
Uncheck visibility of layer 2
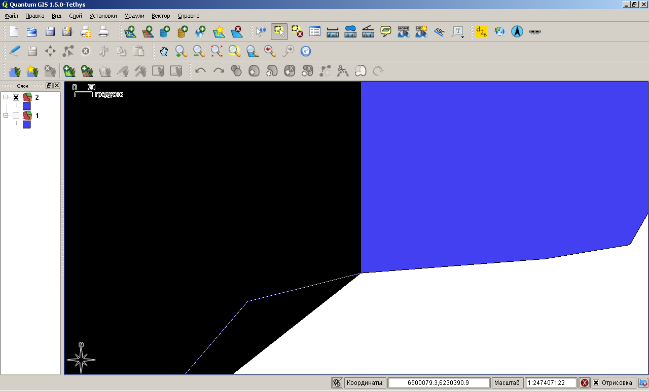[x=16, y=98]
